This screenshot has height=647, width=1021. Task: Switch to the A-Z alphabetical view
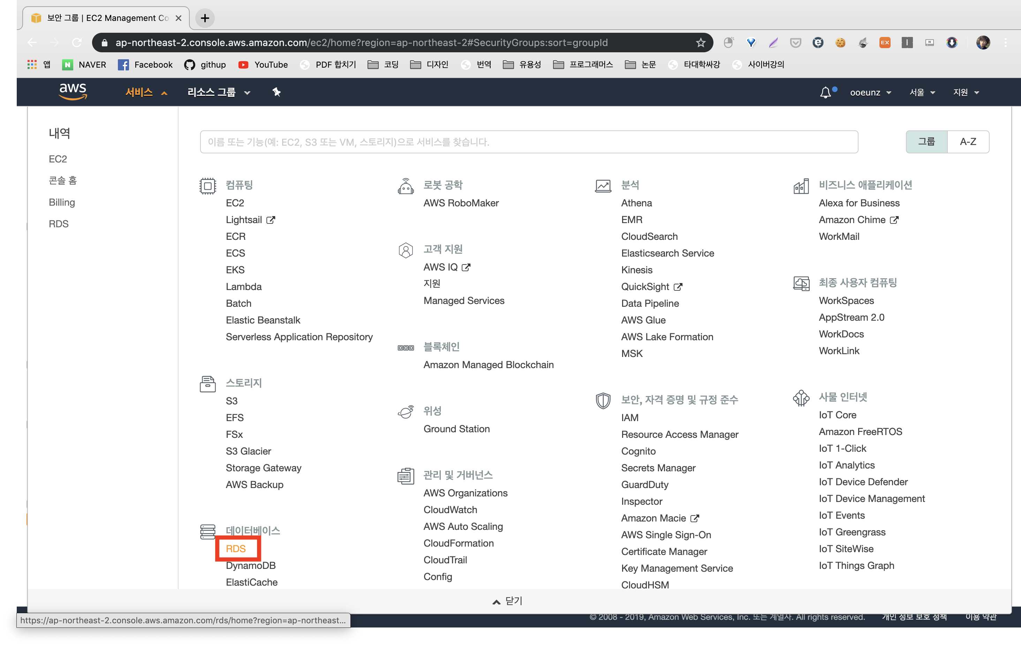point(968,142)
